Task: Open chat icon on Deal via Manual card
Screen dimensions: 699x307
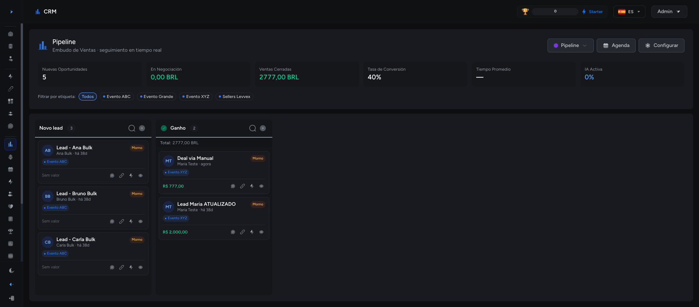Action: point(233,186)
